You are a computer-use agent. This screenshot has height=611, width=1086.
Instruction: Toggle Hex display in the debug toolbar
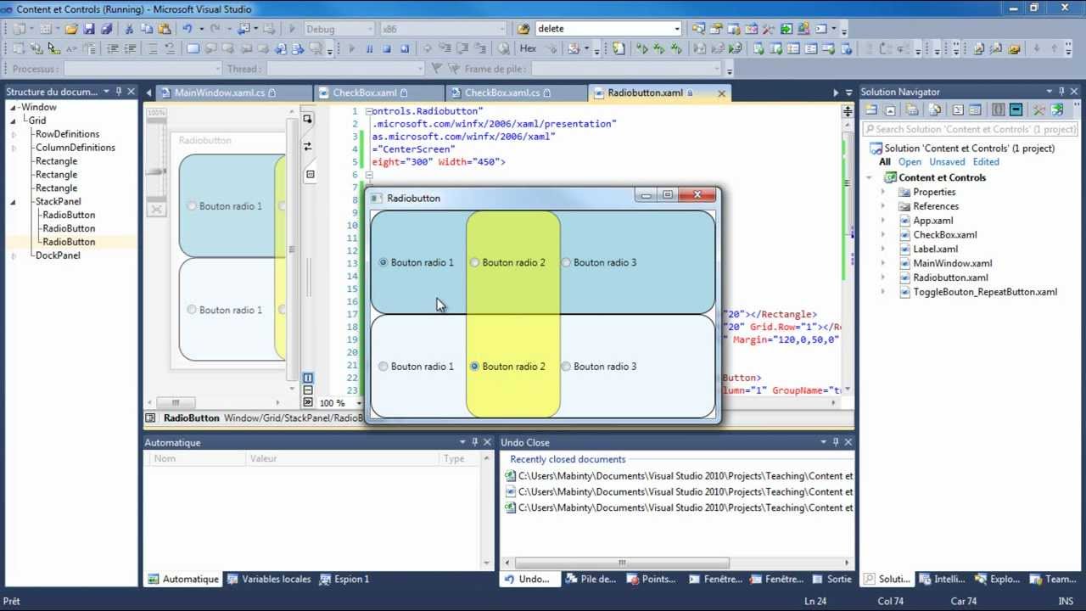528,48
